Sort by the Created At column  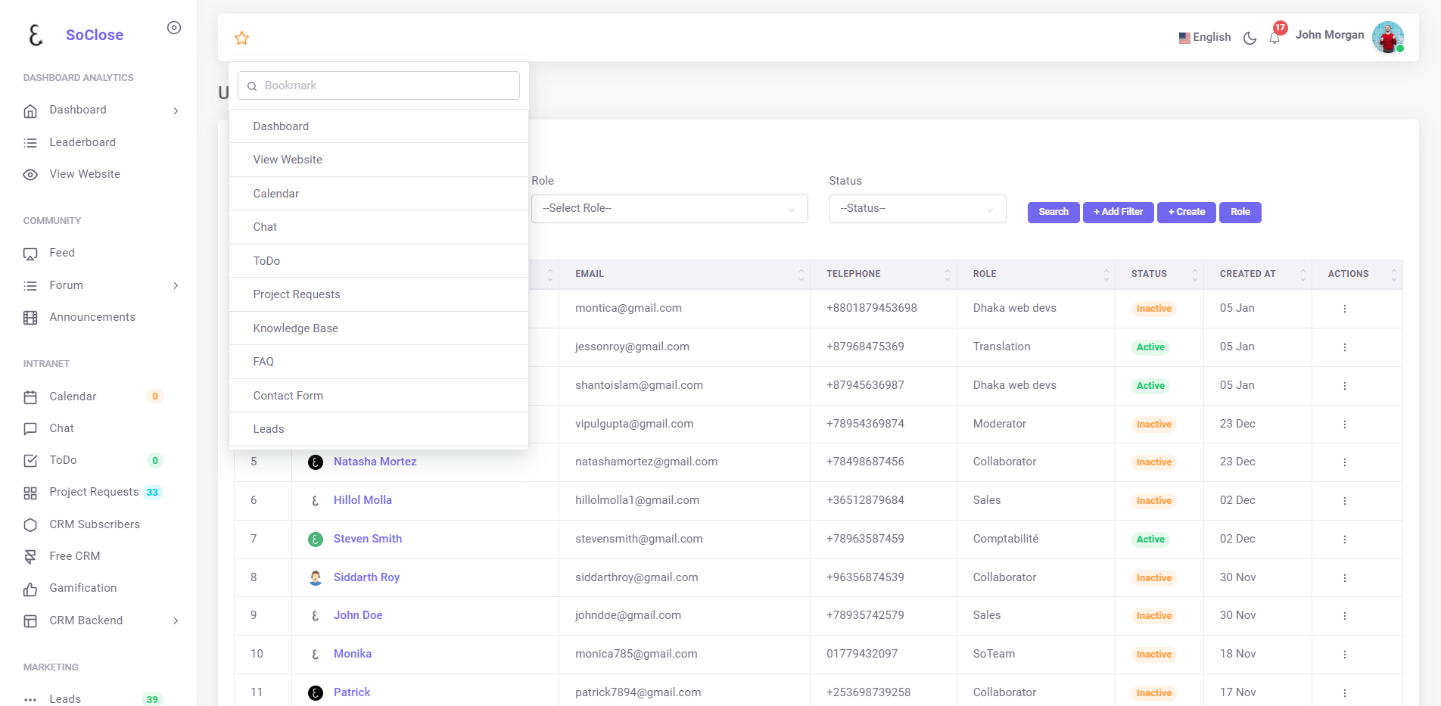pos(1257,275)
